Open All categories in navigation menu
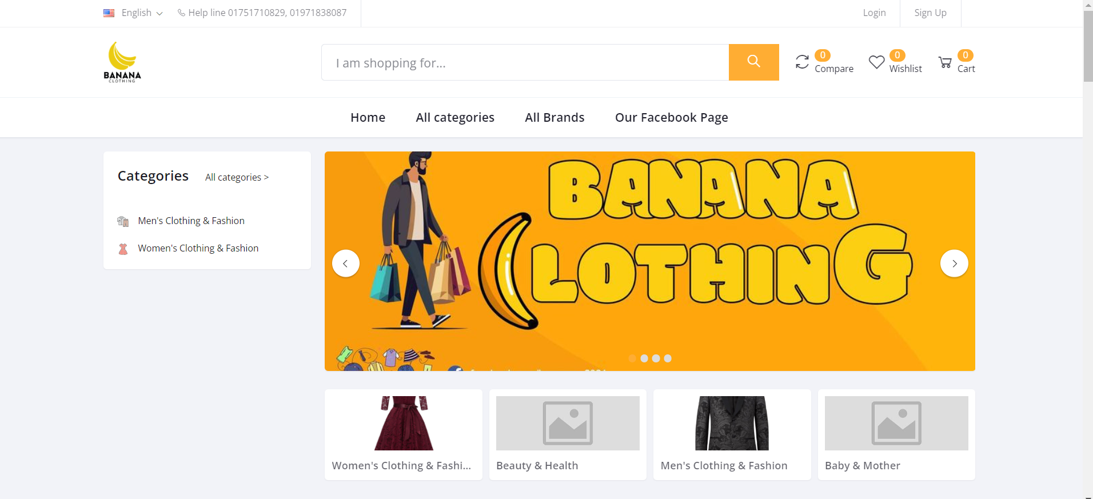1093x499 pixels. (455, 117)
